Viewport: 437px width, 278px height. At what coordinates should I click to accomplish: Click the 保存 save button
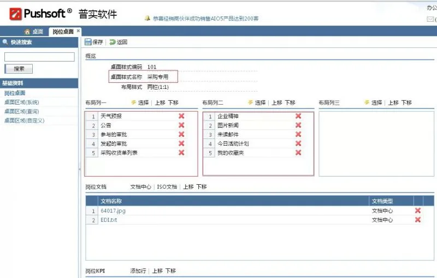pyautogui.click(x=94, y=42)
